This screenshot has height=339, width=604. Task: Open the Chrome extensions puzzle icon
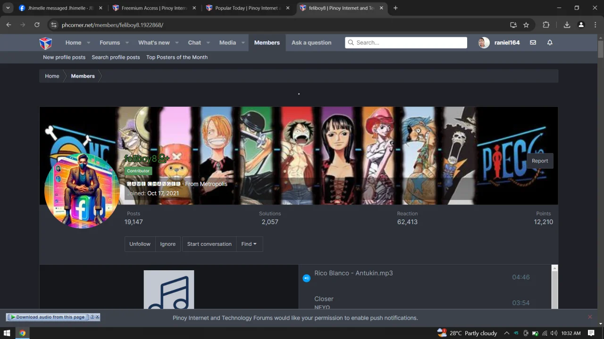pyautogui.click(x=546, y=25)
